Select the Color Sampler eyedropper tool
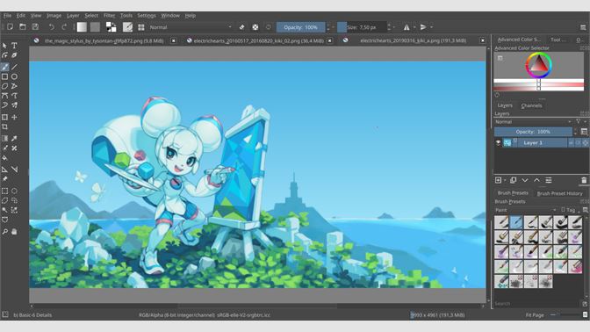Viewport: 590px width, 332px height. 14,139
